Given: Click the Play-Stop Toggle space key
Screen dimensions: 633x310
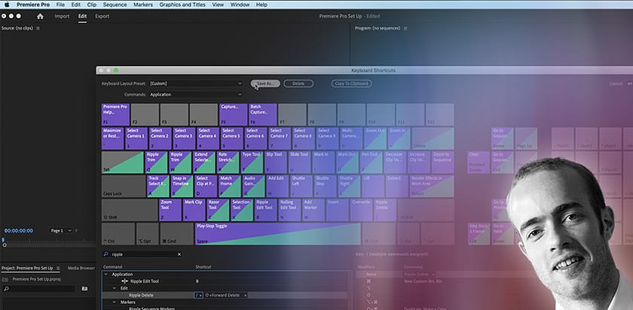Looking at the screenshot, I should (x=278, y=234).
